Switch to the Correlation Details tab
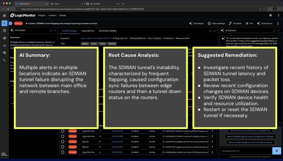 (x=108, y=31)
